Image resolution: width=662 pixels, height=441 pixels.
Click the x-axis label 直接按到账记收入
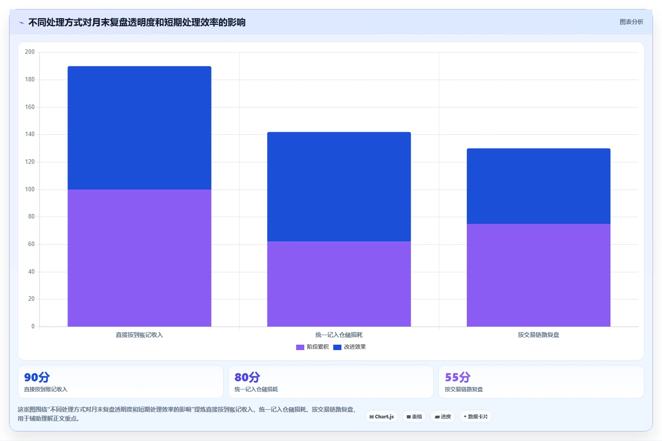coord(139,335)
